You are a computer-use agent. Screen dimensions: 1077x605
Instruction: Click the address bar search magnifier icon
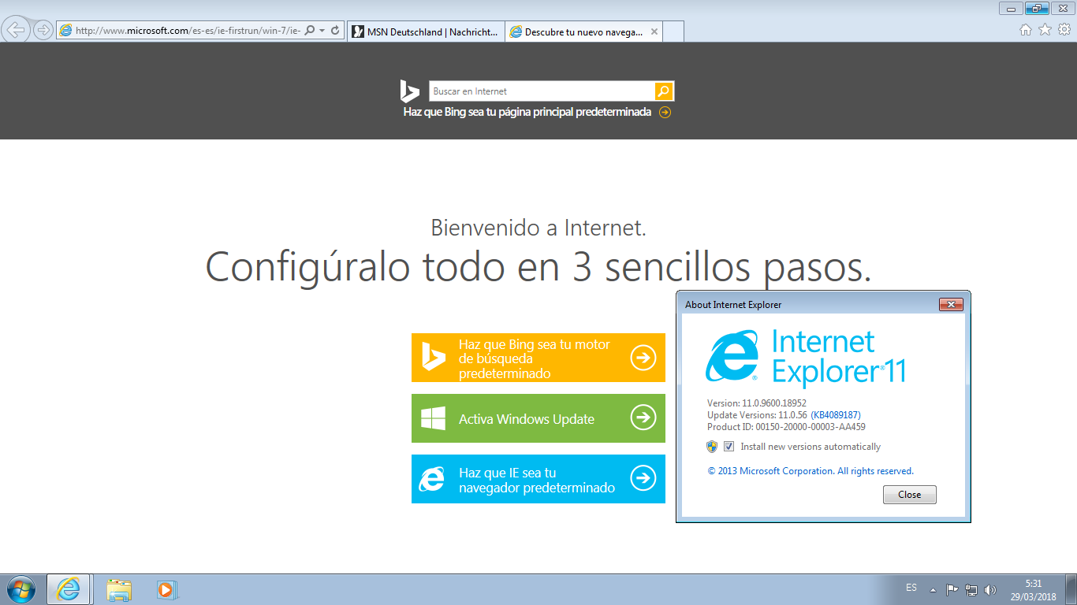tap(309, 31)
